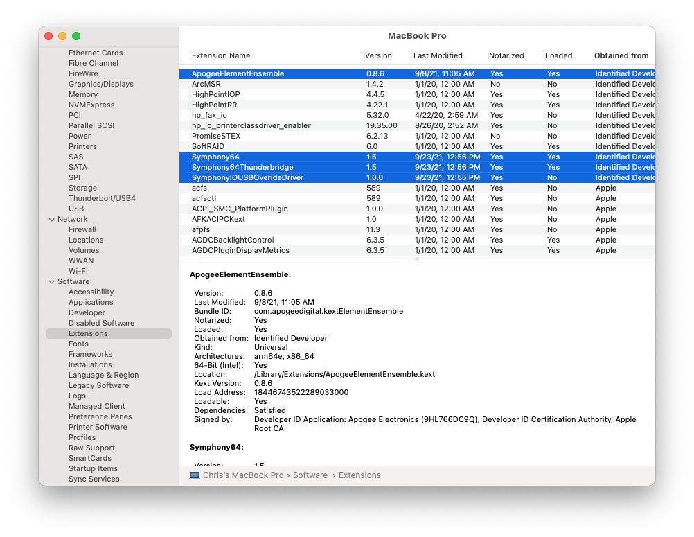Open Firewall under Network
Image resolution: width=694 pixels, height=537 pixels.
[82, 230]
